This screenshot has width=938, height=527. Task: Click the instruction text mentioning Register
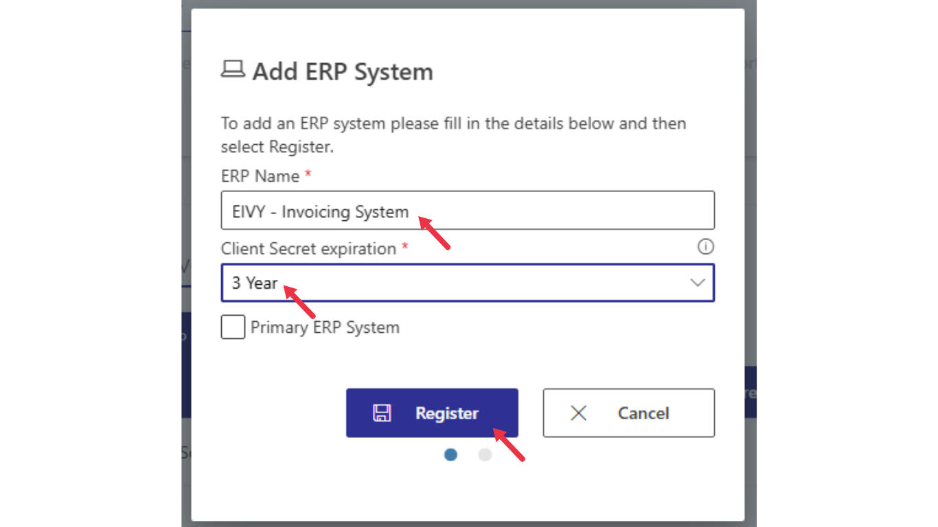click(453, 135)
